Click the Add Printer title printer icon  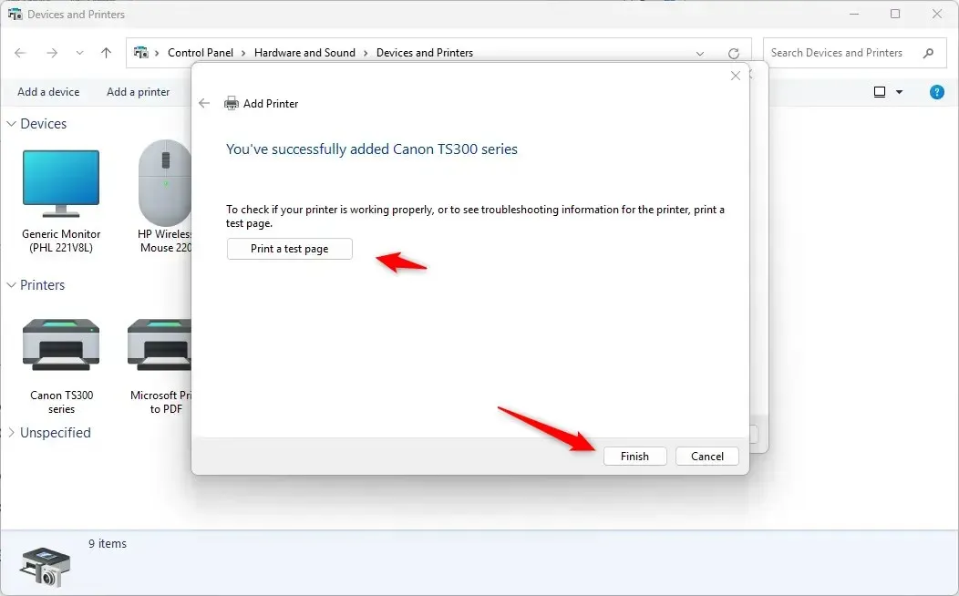pos(232,103)
